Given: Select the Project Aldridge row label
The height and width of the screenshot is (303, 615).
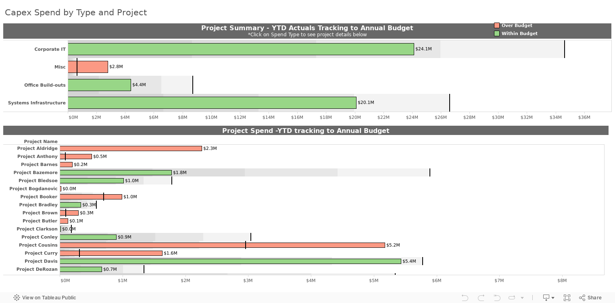Looking at the screenshot, I should pyautogui.click(x=38, y=148).
